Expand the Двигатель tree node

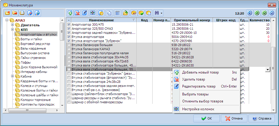point(13,25)
